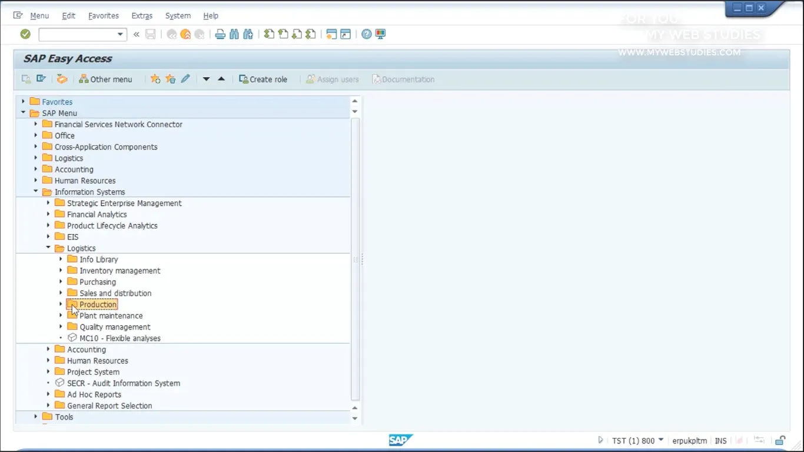Collapse the command field with double chevron
Viewport: 804px width, 452px height.
[x=137, y=35]
